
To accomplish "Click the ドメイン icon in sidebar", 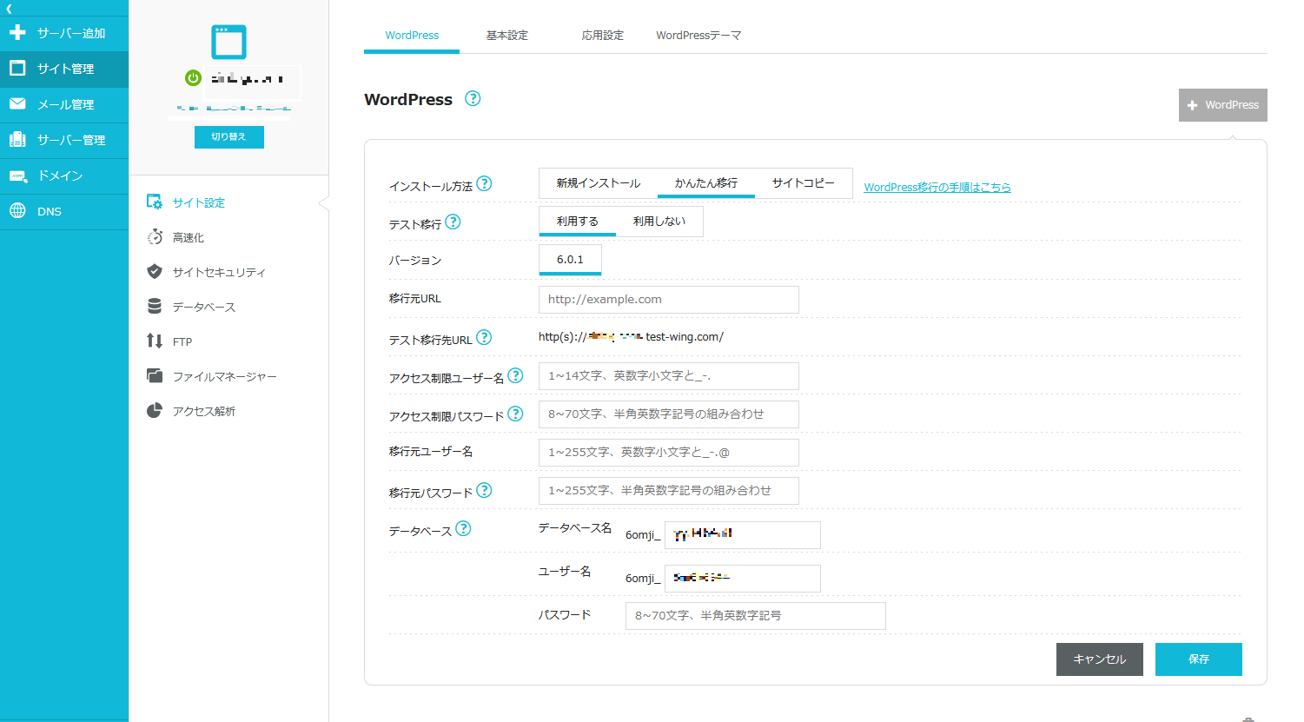I will pos(17,176).
